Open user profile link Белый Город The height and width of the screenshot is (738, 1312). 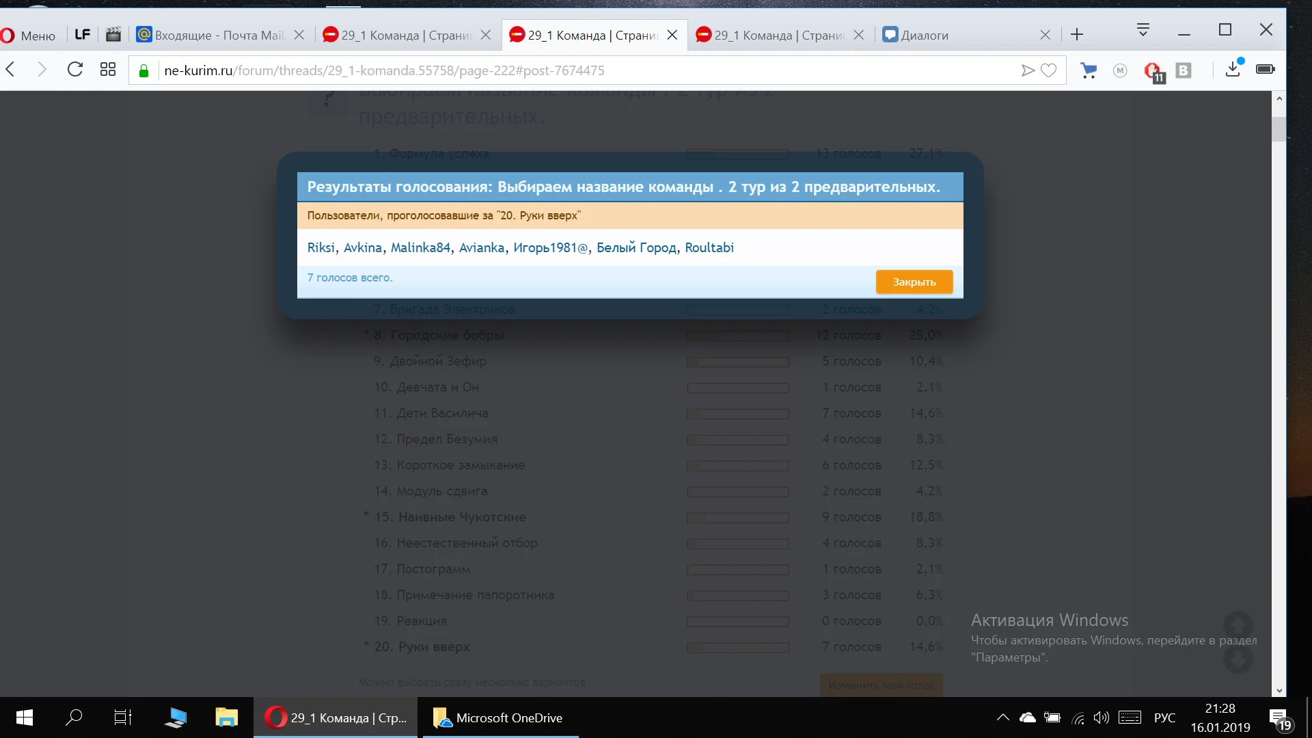636,248
